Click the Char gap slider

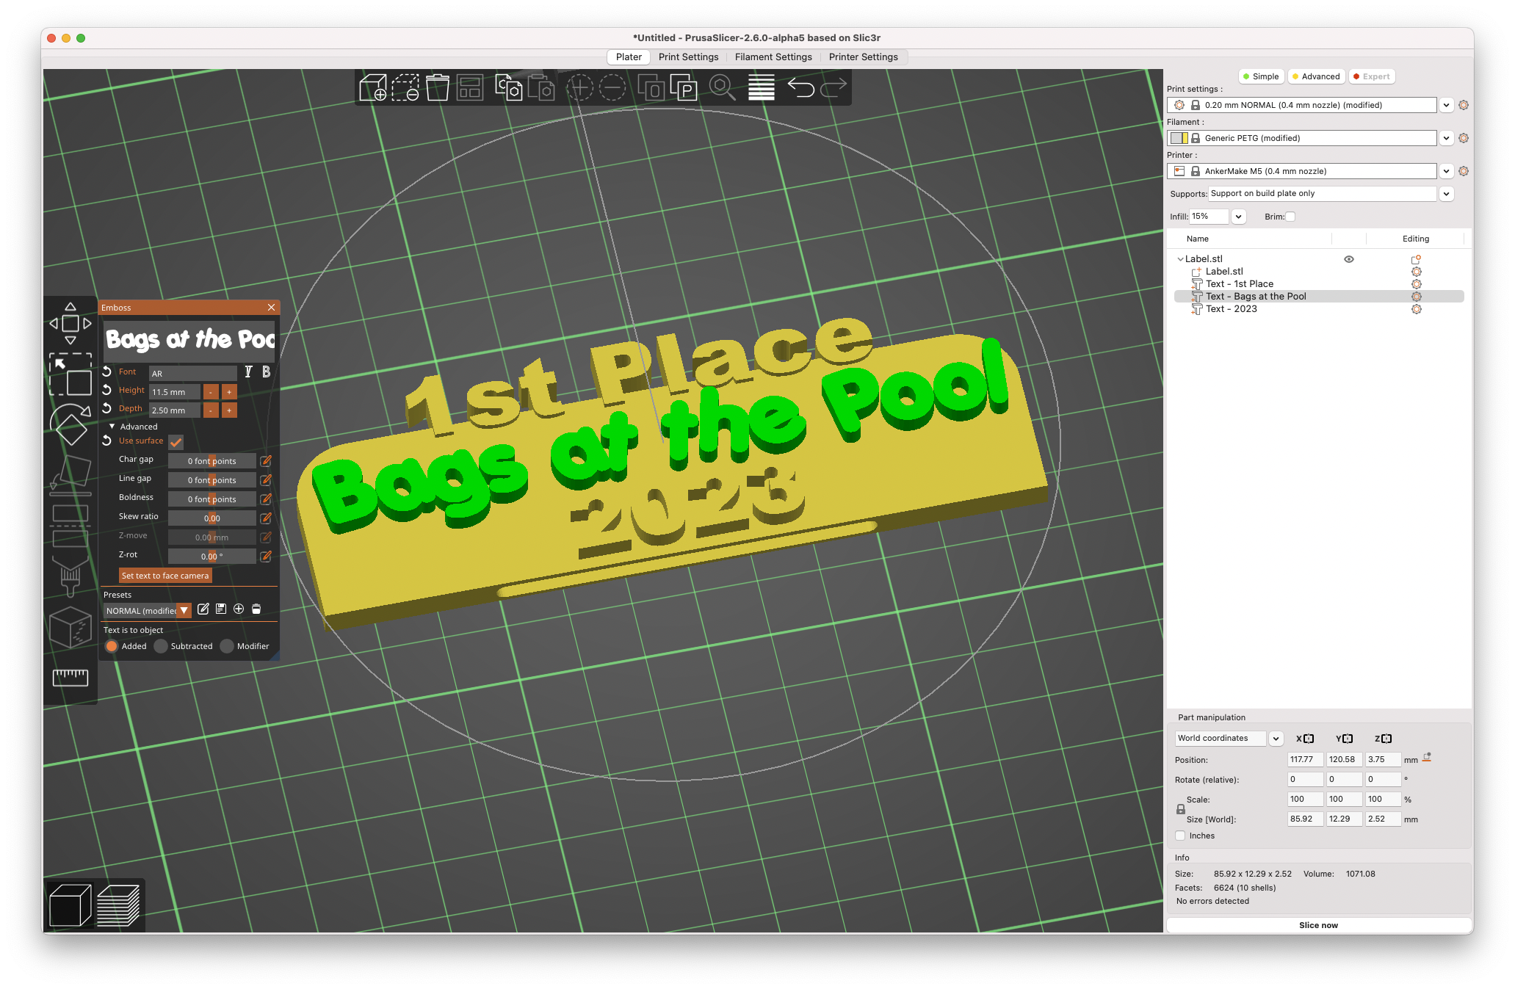(x=211, y=461)
